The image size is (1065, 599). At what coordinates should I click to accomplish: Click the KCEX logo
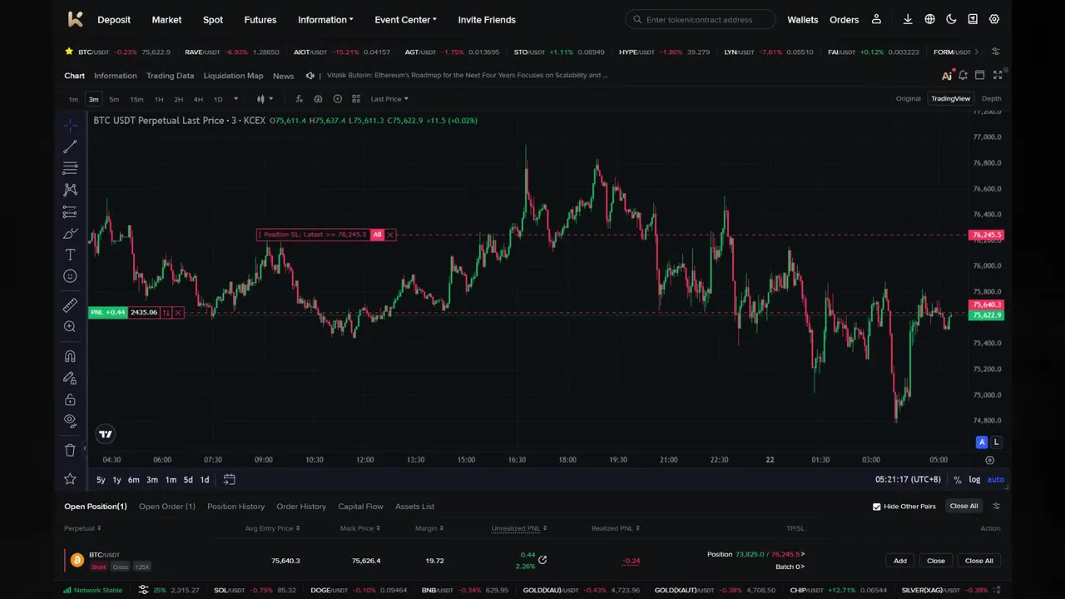point(75,19)
